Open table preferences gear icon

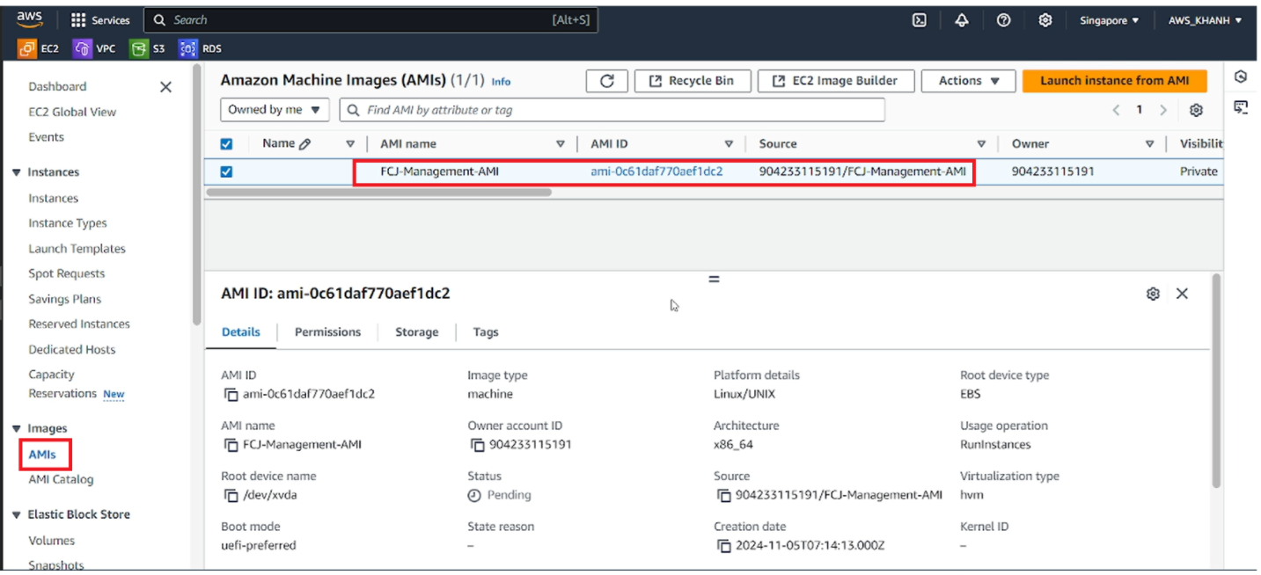1196,110
